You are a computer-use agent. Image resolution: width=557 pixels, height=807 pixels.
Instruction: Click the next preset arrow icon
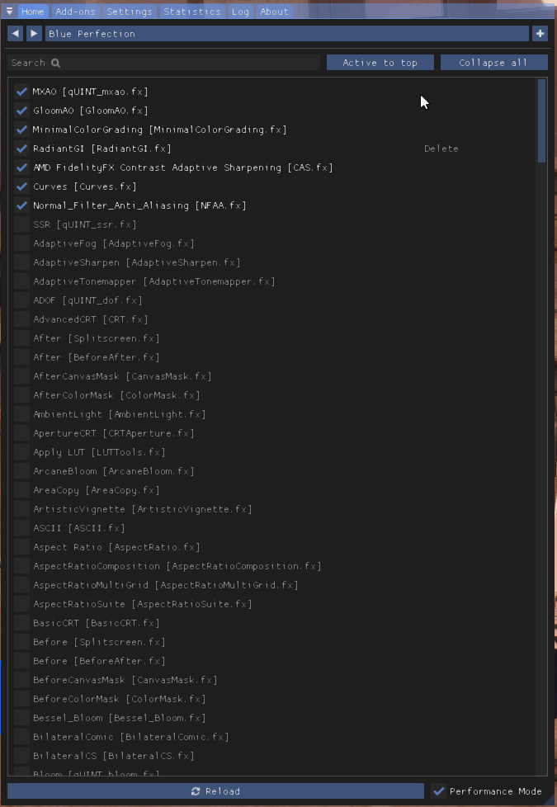(34, 34)
